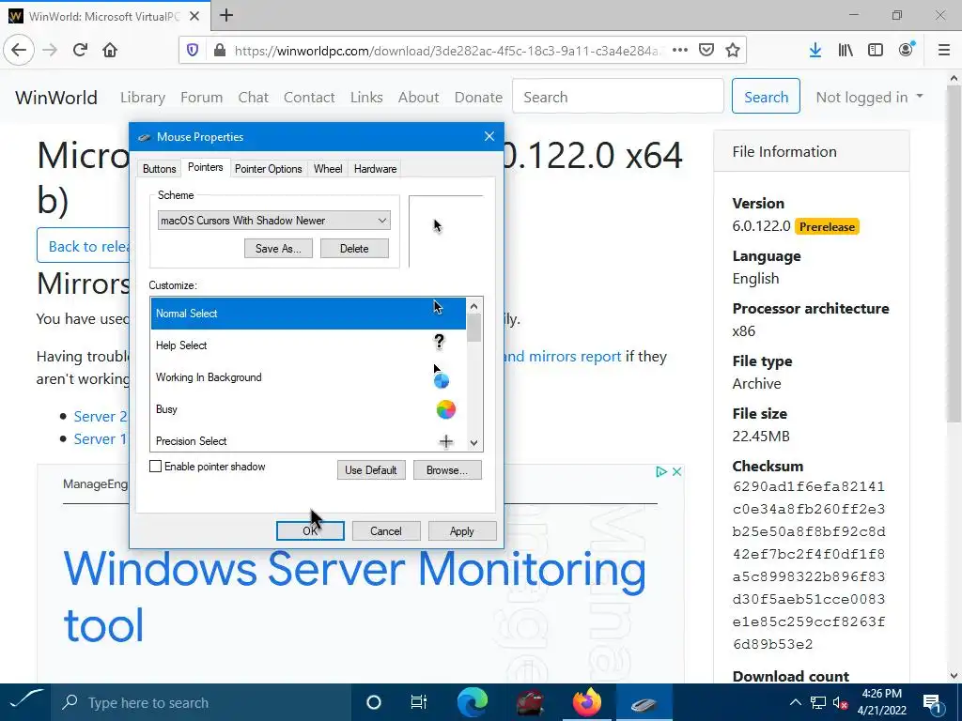Open Task View on taskbar
962x721 pixels.
click(418, 702)
